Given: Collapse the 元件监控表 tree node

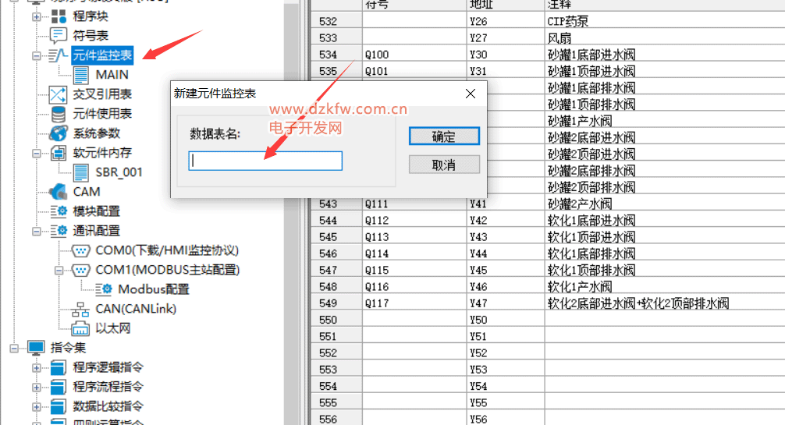Looking at the screenshot, I should click(x=37, y=55).
